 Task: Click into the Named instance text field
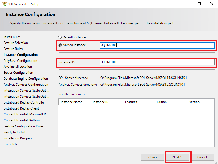(x=157, y=45)
